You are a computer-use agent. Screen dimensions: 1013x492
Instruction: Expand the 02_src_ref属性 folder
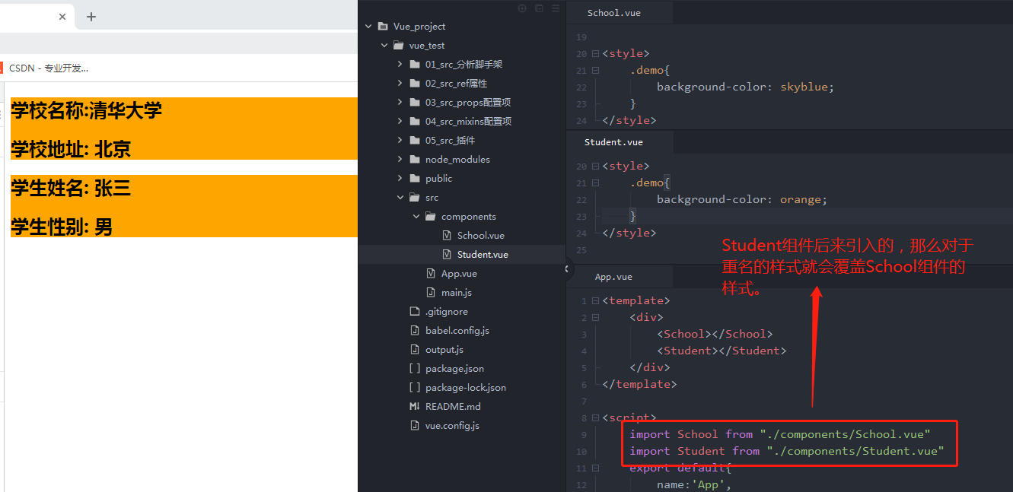click(400, 84)
